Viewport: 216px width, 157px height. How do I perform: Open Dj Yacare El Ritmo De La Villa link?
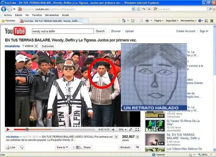click(183, 122)
